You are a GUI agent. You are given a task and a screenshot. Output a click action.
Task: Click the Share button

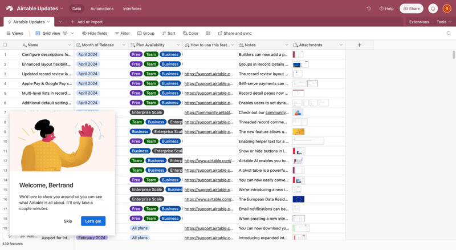pyautogui.click(x=412, y=9)
